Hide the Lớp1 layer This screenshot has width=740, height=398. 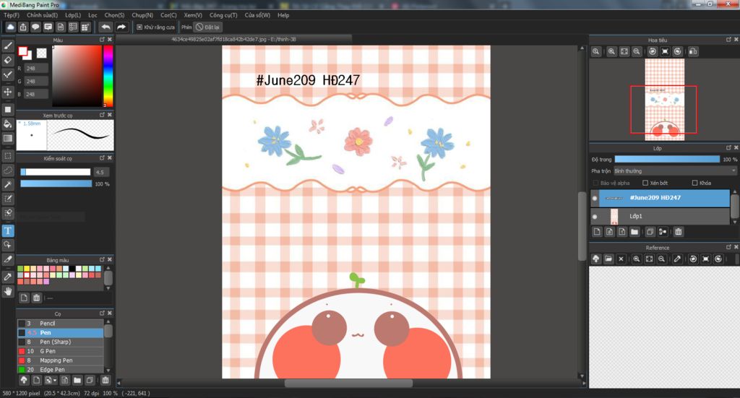point(595,217)
